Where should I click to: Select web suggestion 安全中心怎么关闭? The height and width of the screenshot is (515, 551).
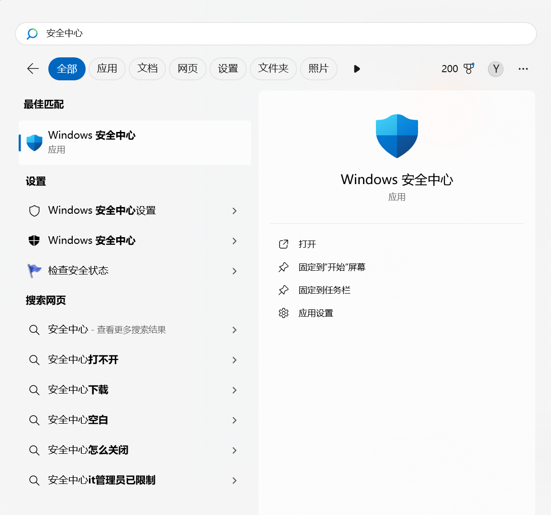point(88,450)
